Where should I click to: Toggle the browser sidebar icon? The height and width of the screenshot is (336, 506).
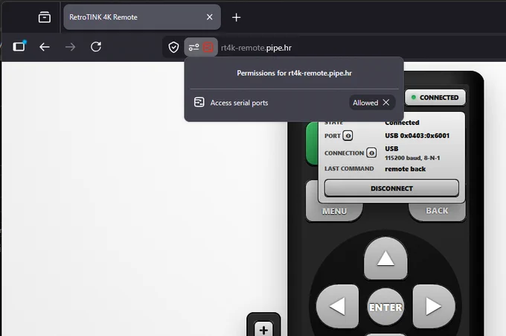click(19, 46)
